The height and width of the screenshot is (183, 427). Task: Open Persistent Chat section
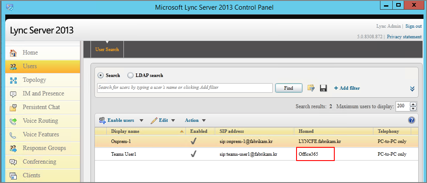[x=43, y=107]
